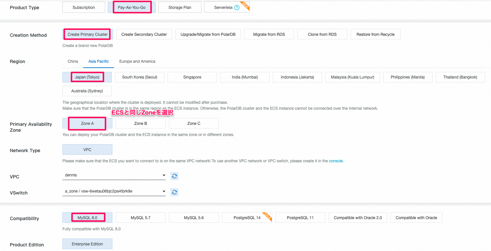This screenshot has height=251, width=491.
Task: Switch to the Asia Pacific tab
Action: coord(99,61)
